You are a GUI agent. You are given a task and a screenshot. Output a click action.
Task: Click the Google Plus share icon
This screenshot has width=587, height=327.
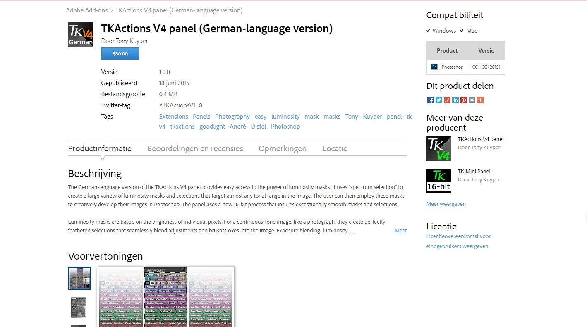coord(447,100)
